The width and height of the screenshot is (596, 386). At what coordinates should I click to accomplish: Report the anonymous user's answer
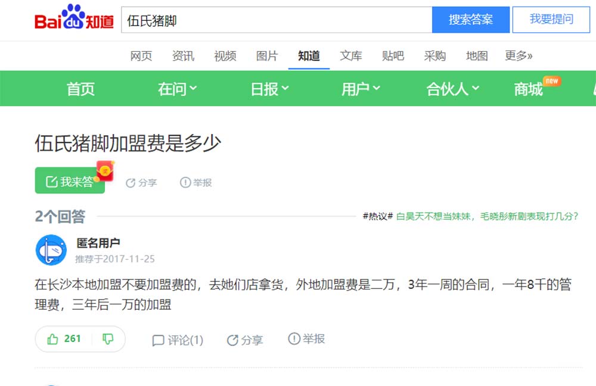(306, 339)
